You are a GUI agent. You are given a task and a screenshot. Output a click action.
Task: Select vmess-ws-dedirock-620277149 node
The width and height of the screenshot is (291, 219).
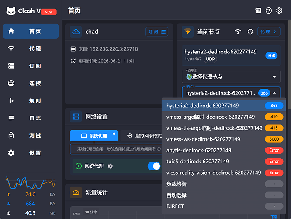click(x=223, y=139)
